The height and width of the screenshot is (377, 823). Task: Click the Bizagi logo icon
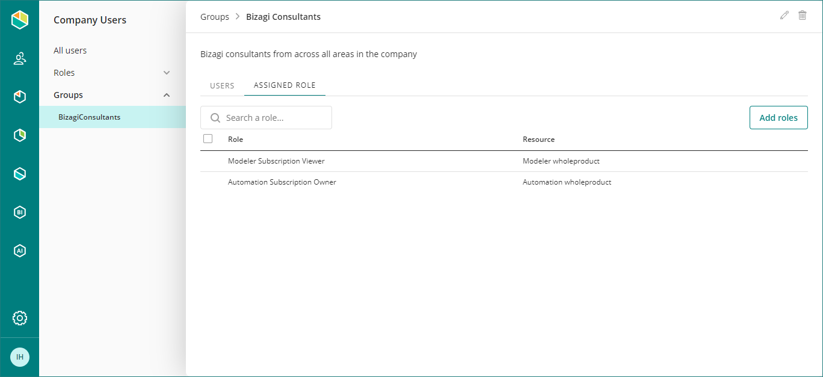(20, 20)
